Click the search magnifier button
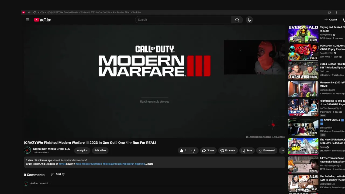Viewport: 345px width, 194px height. click(x=237, y=20)
